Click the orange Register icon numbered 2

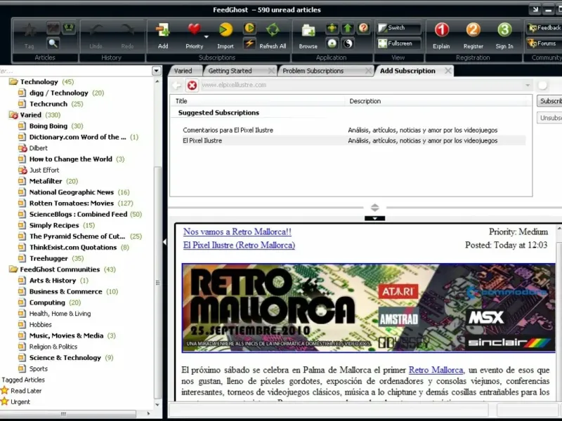[x=473, y=31]
